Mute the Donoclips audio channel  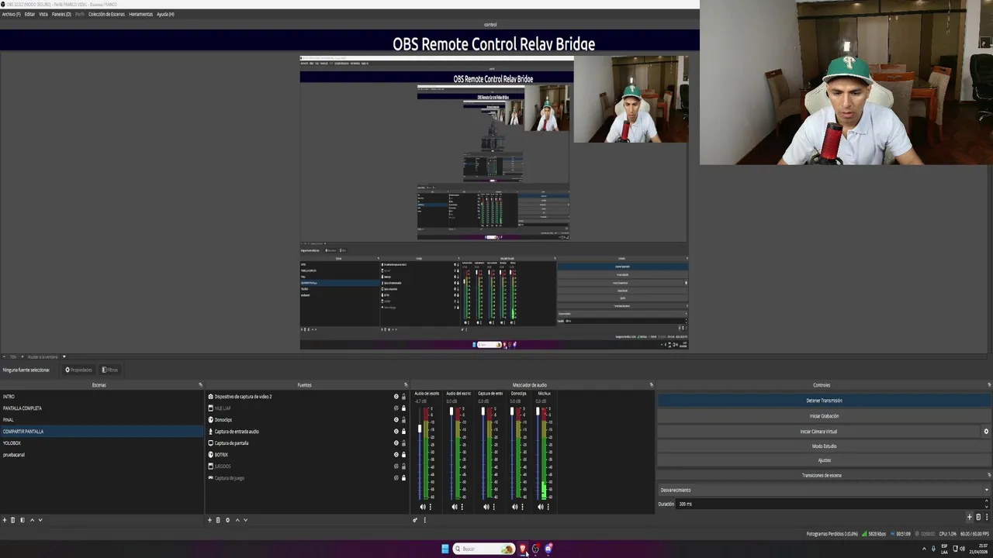pyautogui.click(x=514, y=507)
